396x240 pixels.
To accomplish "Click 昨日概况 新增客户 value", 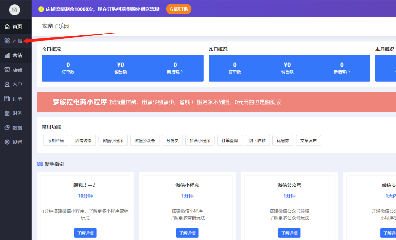I will [x=342, y=65].
